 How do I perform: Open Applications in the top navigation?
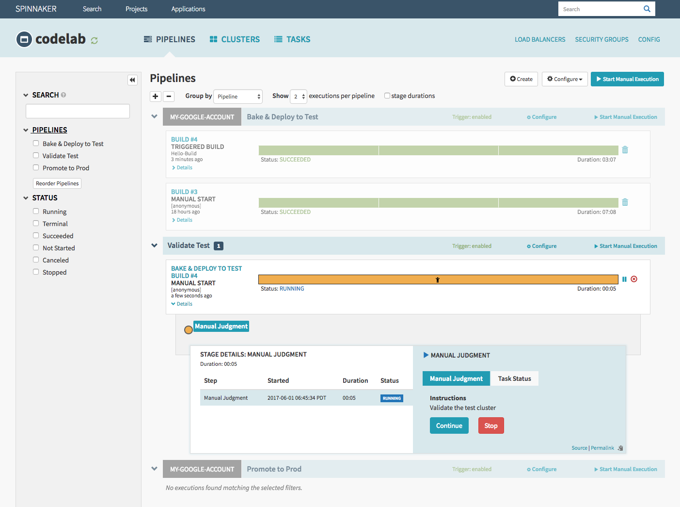(x=188, y=9)
